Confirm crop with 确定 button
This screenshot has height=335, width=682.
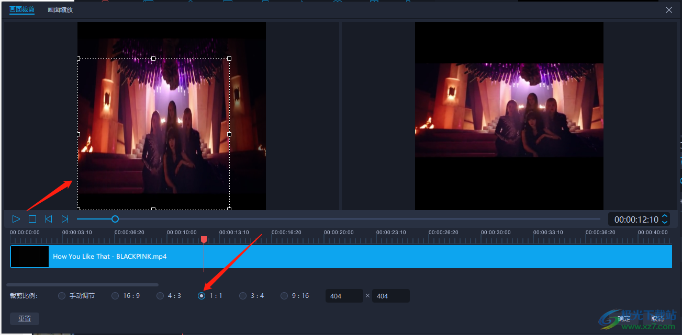tap(624, 318)
